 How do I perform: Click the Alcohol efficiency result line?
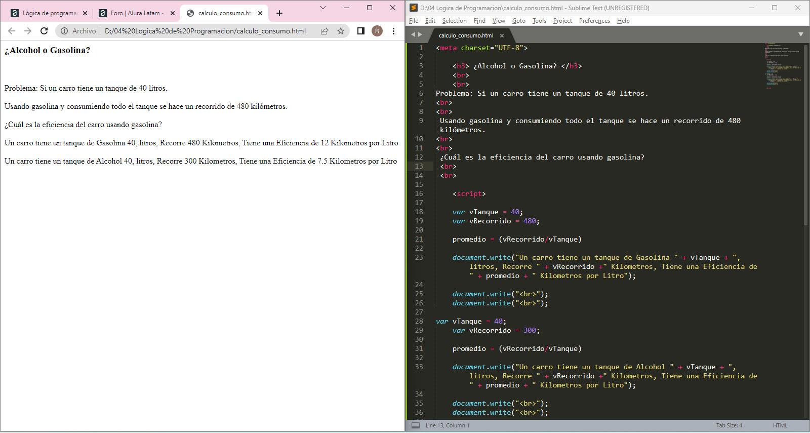(200, 161)
